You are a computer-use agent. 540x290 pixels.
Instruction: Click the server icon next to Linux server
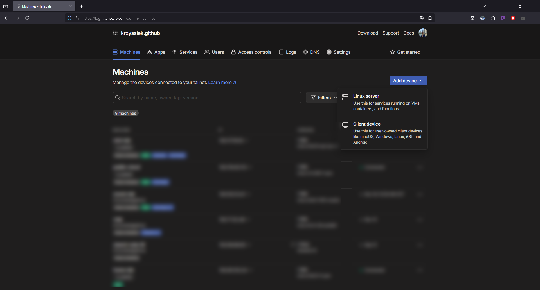click(345, 97)
